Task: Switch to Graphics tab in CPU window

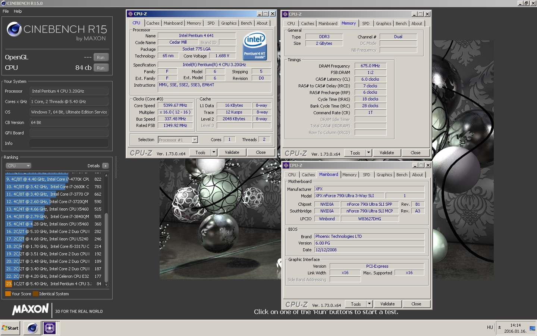Action: tap(229, 23)
